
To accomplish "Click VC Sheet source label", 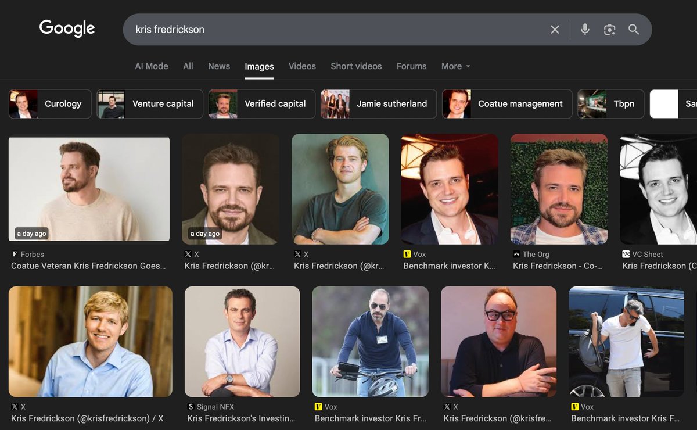I will pyautogui.click(x=648, y=255).
